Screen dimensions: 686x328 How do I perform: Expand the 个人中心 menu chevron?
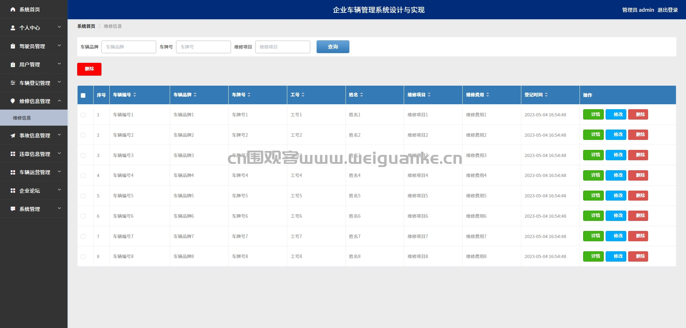[x=59, y=27]
